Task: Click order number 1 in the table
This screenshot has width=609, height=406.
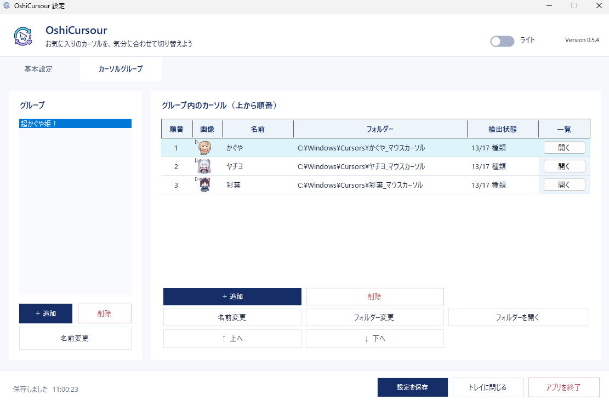Action: (x=176, y=148)
